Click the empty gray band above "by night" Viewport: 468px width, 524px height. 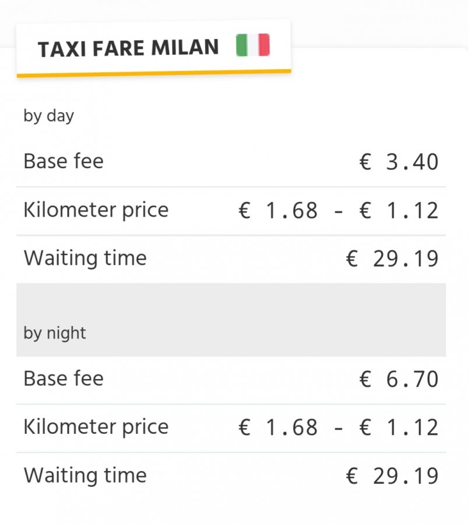pos(231,301)
